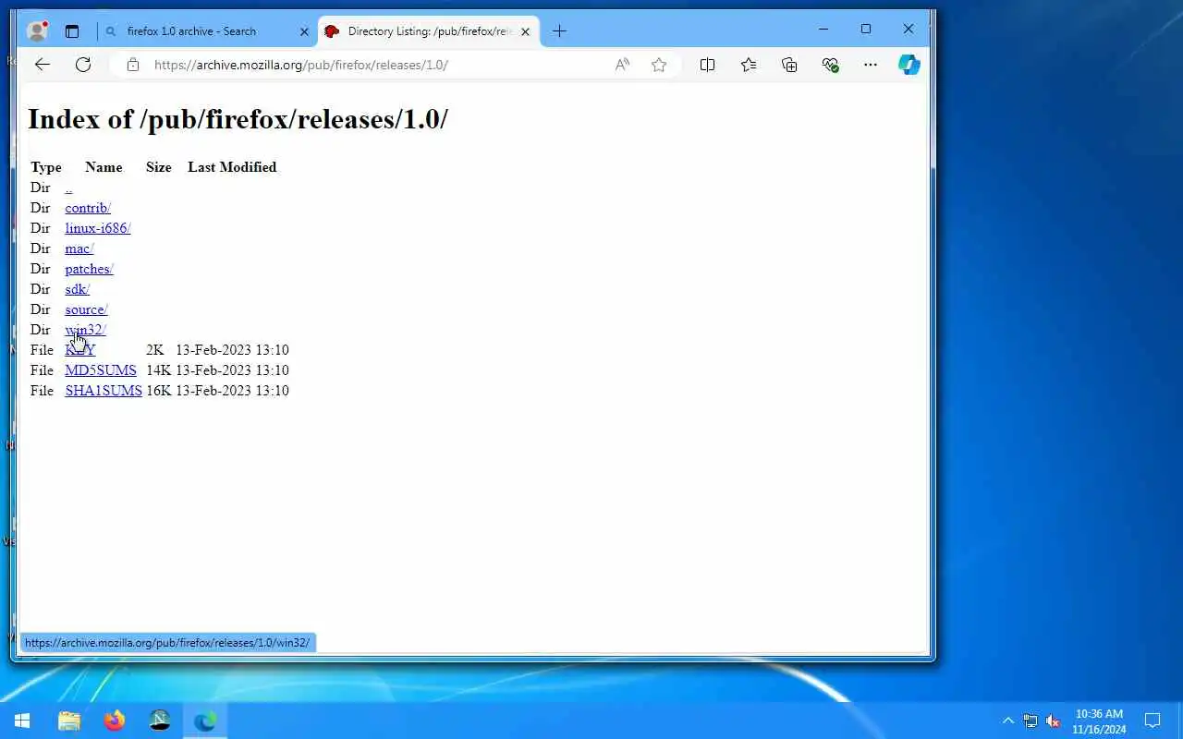The height and width of the screenshot is (739, 1183).
Task: Open split screen view
Action: coord(707,65)
